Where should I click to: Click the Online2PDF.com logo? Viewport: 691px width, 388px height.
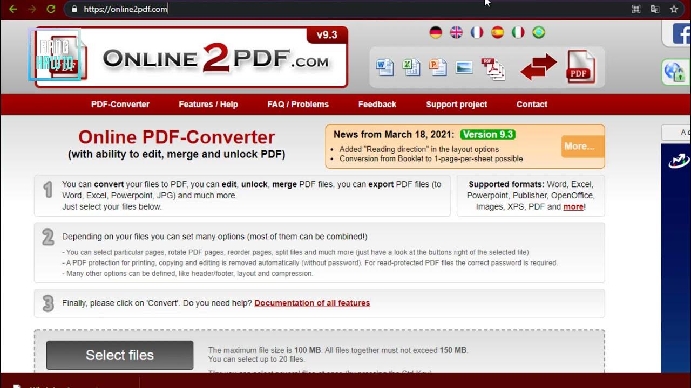click(x=191, y=57)
